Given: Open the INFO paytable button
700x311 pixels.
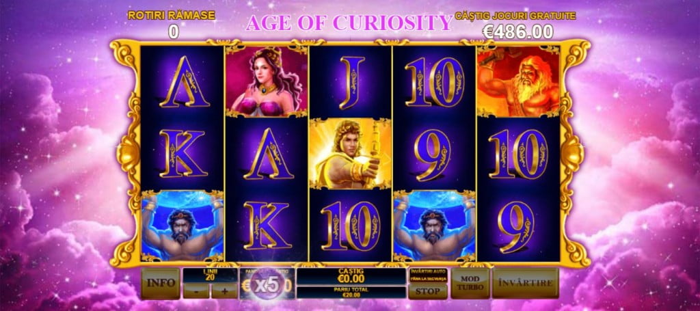Looking at the screenshot, I should pyautogui.click(x=161, y=283).
